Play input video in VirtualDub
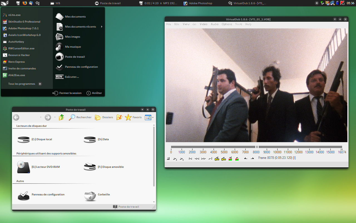356x223 pixels. point(175,159)
